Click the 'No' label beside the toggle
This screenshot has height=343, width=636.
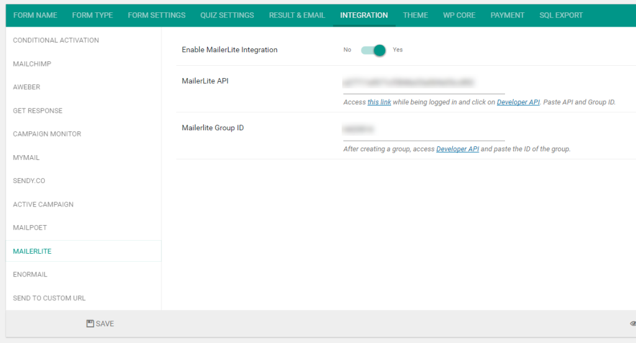[x=347, y=50]
